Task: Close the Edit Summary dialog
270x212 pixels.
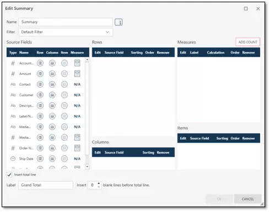Action: pyautogui.click(x=258, y=9)
